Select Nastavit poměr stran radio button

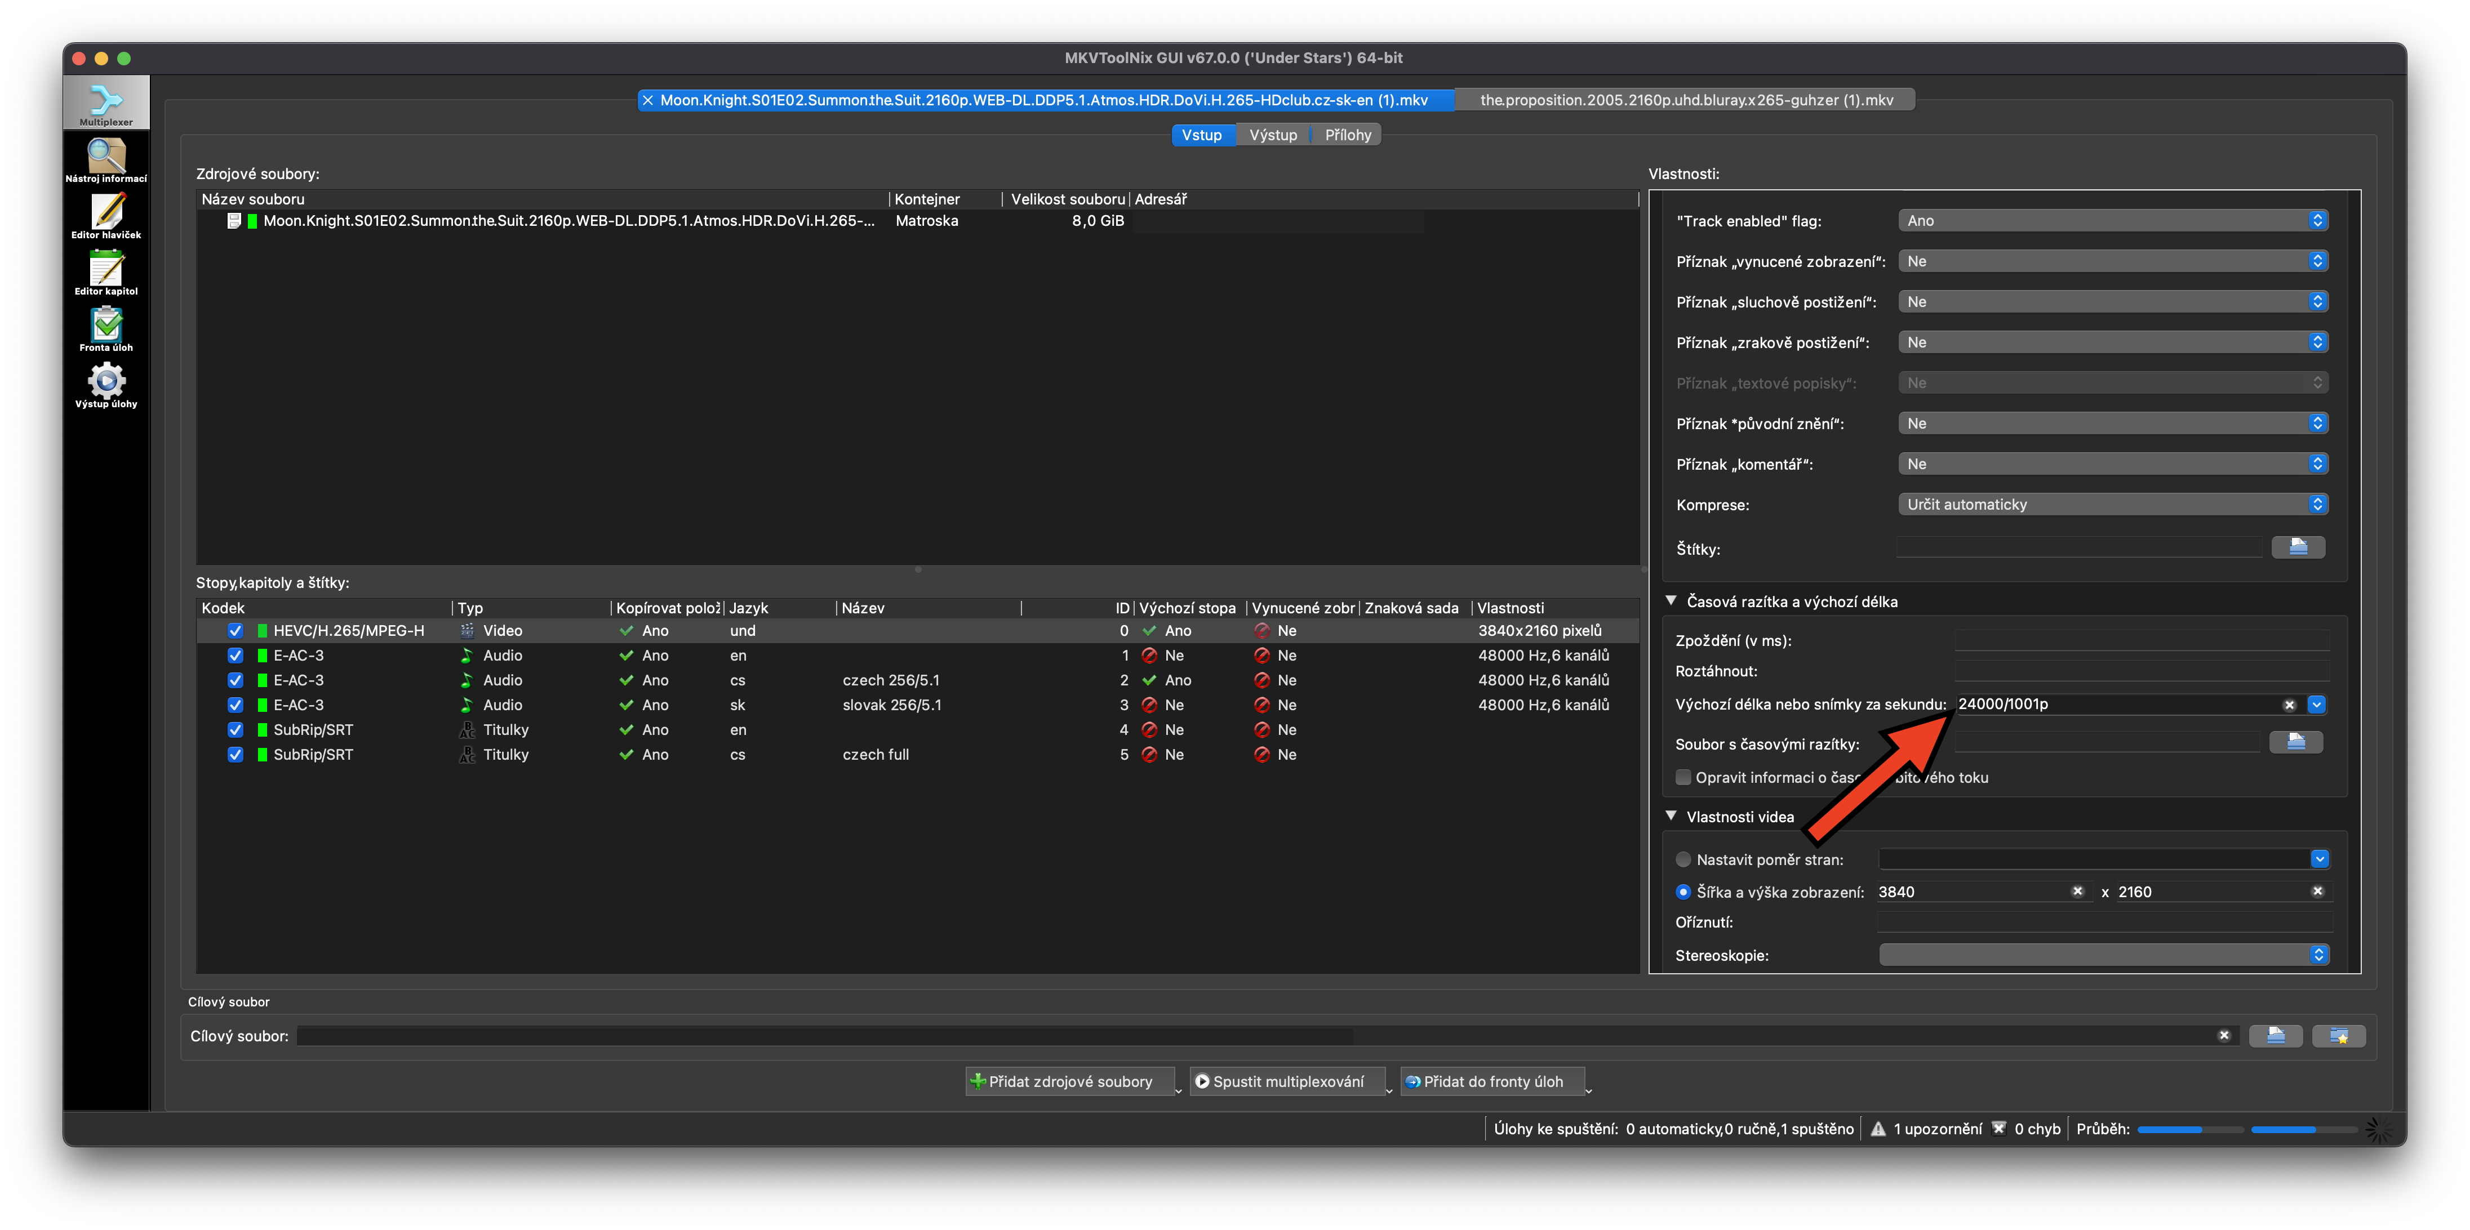tap(1683, 860)
